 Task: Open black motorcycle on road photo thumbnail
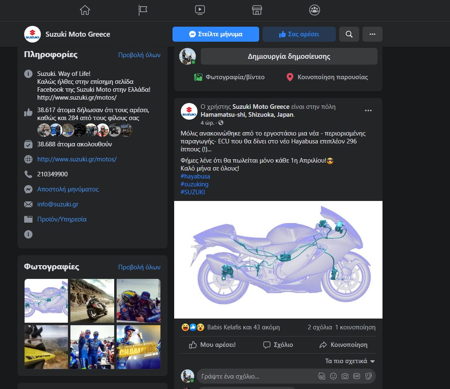(x=92, y=301)
